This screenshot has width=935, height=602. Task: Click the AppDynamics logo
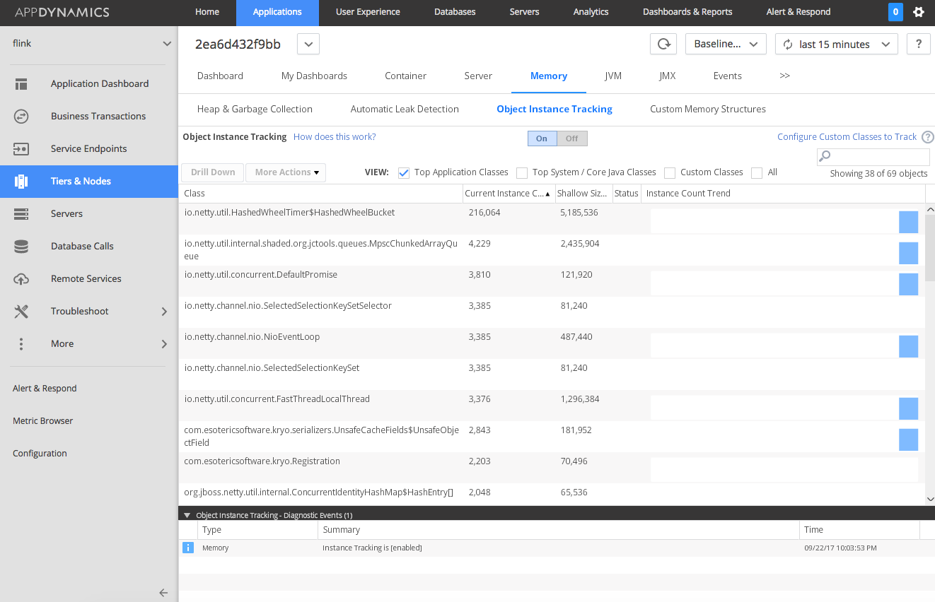(62, 12)
